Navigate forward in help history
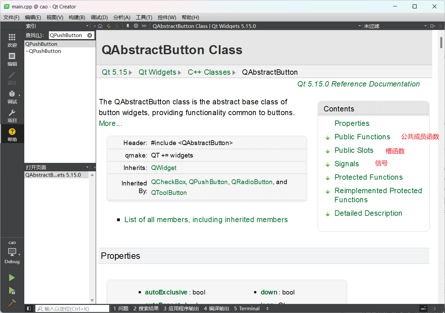445x313 pixels. tap(117, 26)
